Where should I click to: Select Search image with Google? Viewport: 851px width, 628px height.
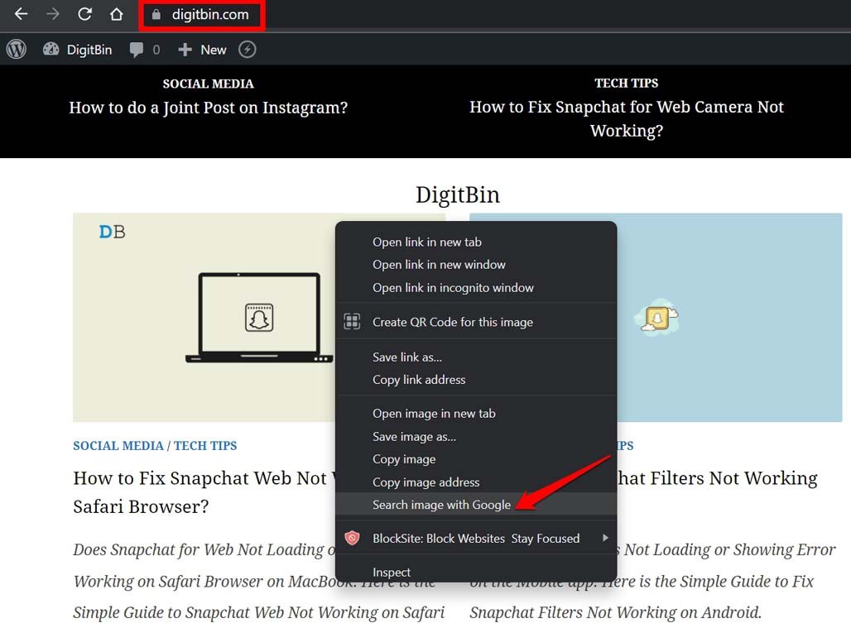[x=441, y=505]
